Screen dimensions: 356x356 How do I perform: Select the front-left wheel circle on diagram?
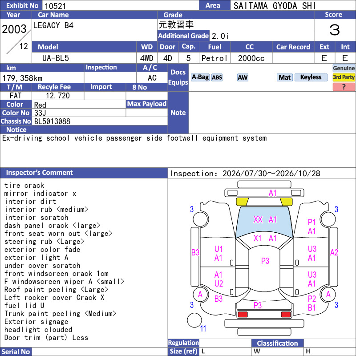coord(201,219)
